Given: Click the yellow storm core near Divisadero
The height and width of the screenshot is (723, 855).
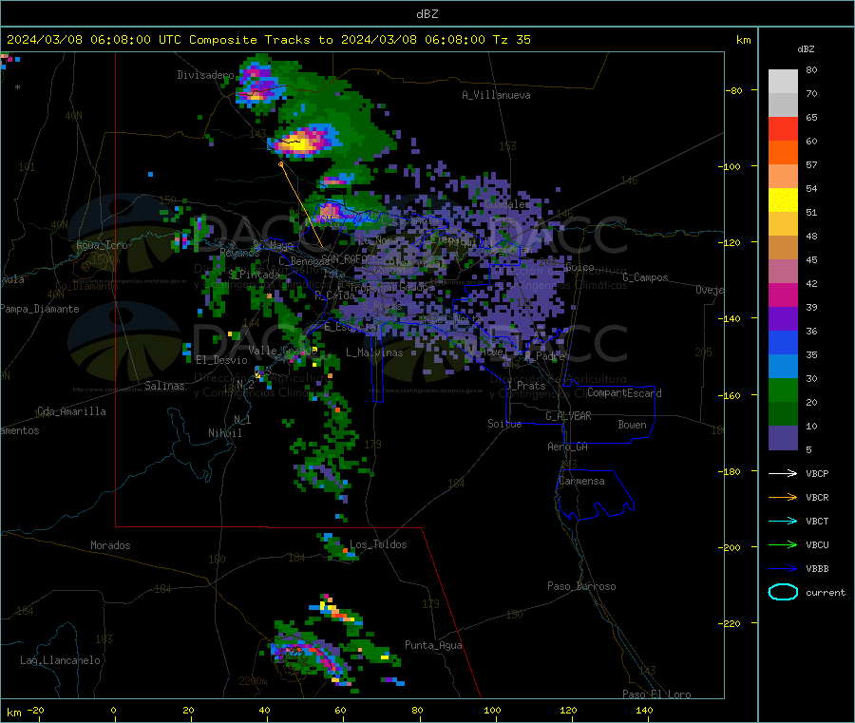Looking at the screenshot, I should (300, 143).
